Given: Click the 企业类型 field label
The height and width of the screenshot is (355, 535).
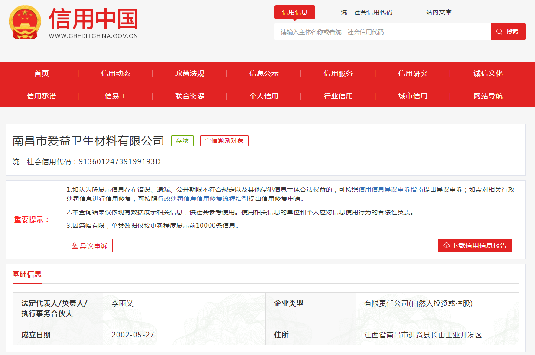Looking at the screenshot, I should [x=289, y=303].
